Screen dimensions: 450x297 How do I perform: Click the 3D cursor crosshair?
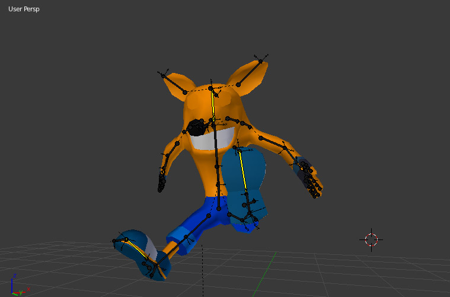click(x=371, y=240)
